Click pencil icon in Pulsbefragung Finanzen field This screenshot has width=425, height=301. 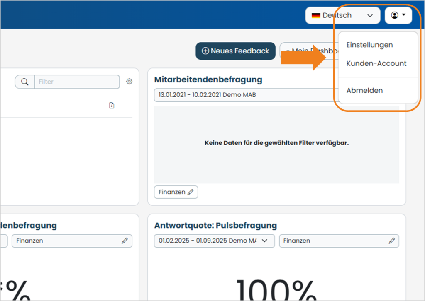[x=392, y=241]
